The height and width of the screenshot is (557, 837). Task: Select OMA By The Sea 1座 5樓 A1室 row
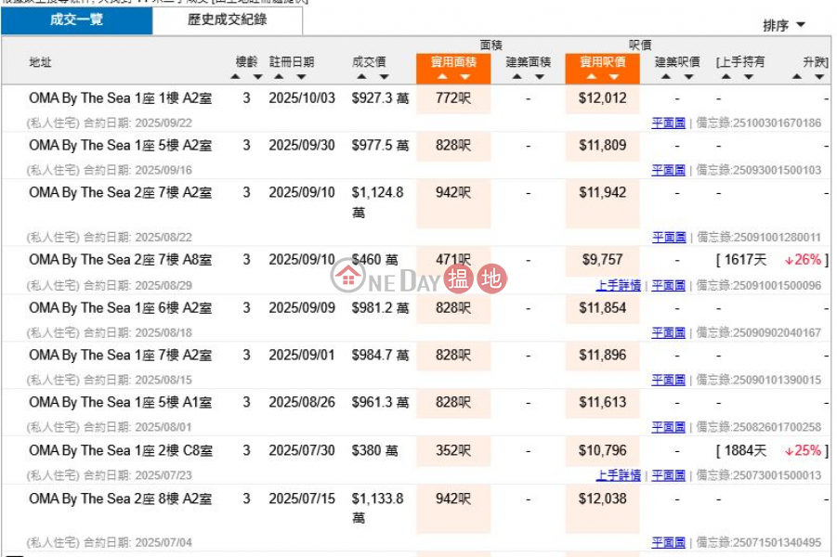(120, 402)
